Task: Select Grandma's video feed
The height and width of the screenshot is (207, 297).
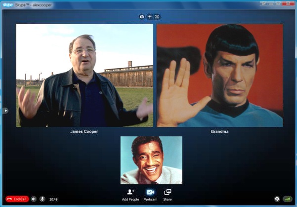Action: (x=219, y=75)
